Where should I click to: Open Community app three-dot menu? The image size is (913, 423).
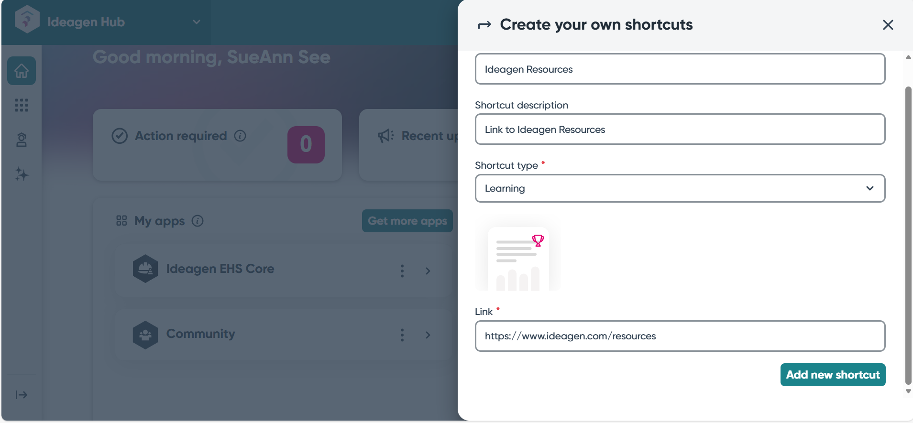[x=402, y=335]
